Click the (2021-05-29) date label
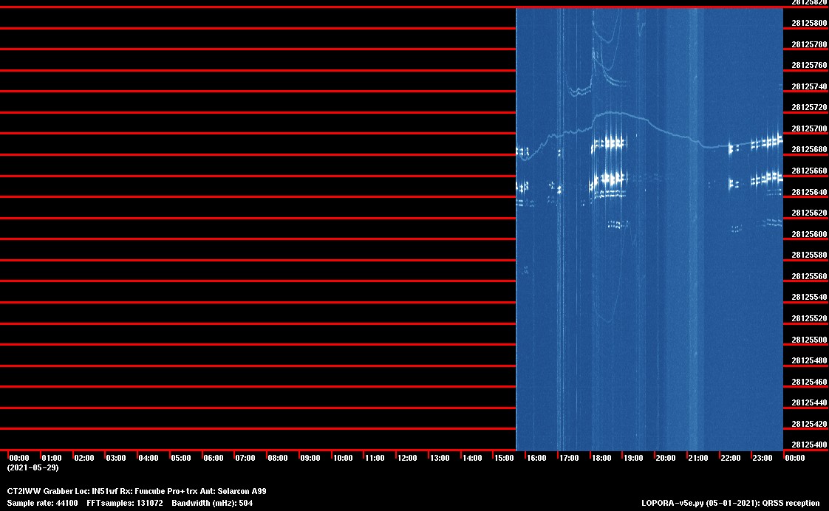This screenshot has width=829, height=511. coord(33,467)
